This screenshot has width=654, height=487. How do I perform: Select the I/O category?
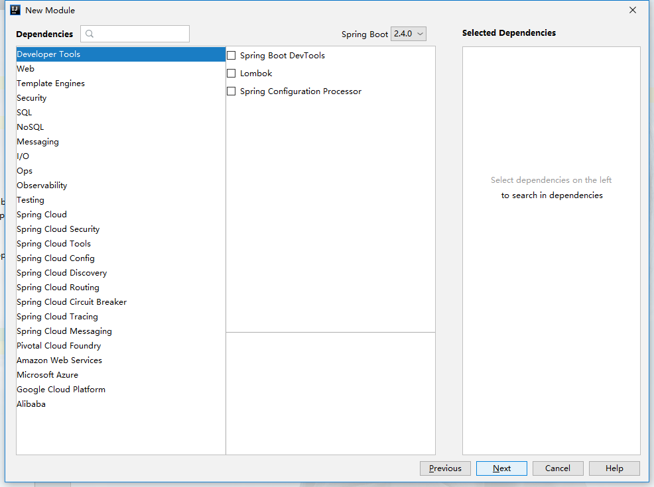click(x=121, y=156)
